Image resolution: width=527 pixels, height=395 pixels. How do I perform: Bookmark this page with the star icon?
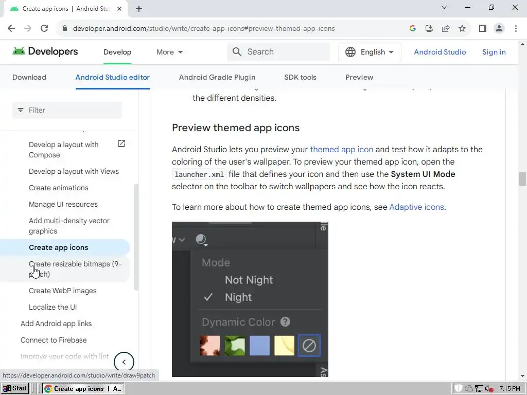[462, 28]
